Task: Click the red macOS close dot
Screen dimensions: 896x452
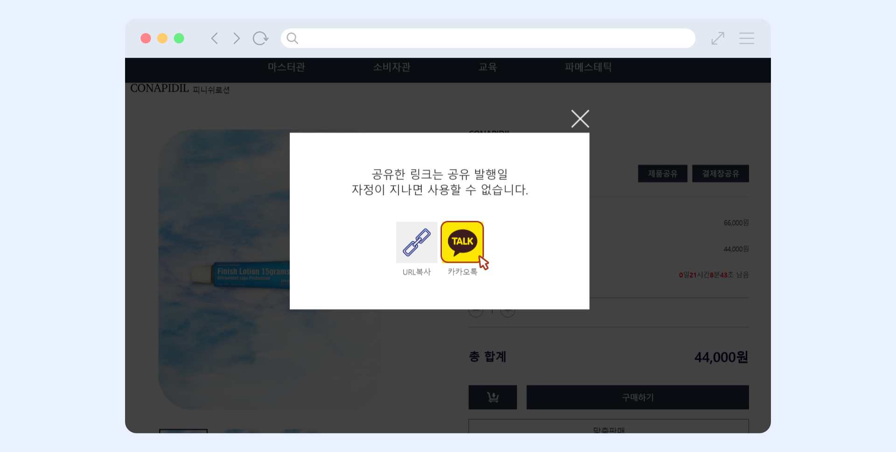Action: pos(146,38)
